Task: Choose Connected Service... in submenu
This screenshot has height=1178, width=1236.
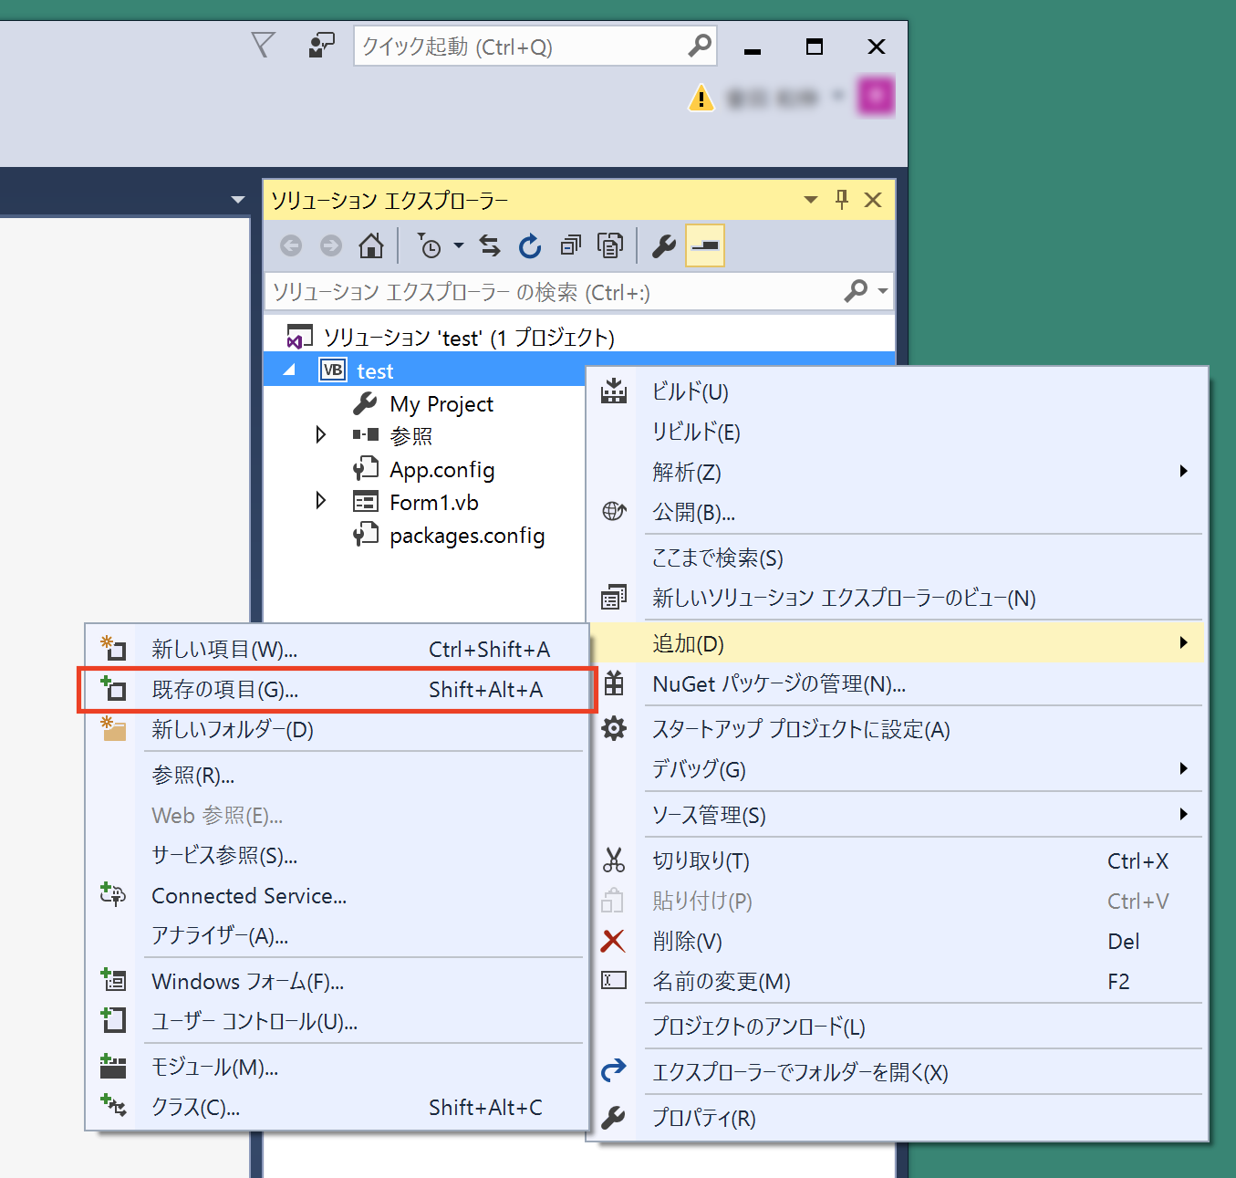Action: pos(338,895)
